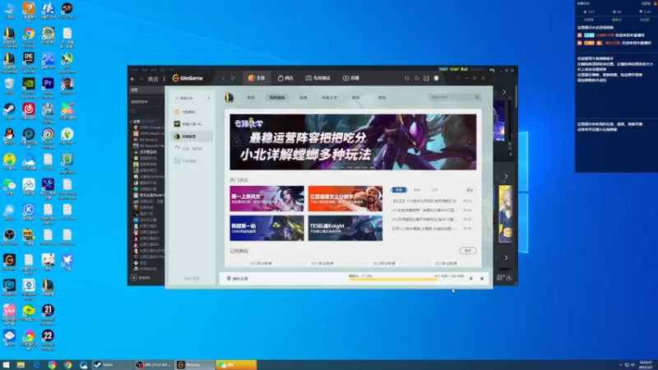The image size is (658, 370).
Task: Click 更多 button beside 近期赛程
Action: coord(468,251)
